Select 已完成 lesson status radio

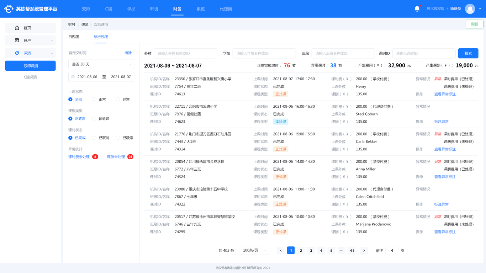(70, 138)
